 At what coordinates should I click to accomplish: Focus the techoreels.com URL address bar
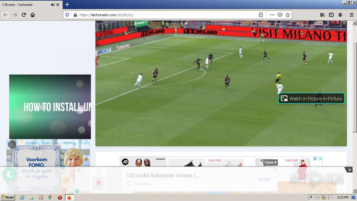(167, 15)
